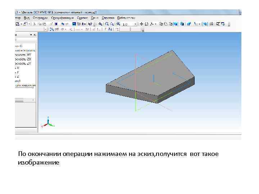Open the Библиотеки menu

126,18
